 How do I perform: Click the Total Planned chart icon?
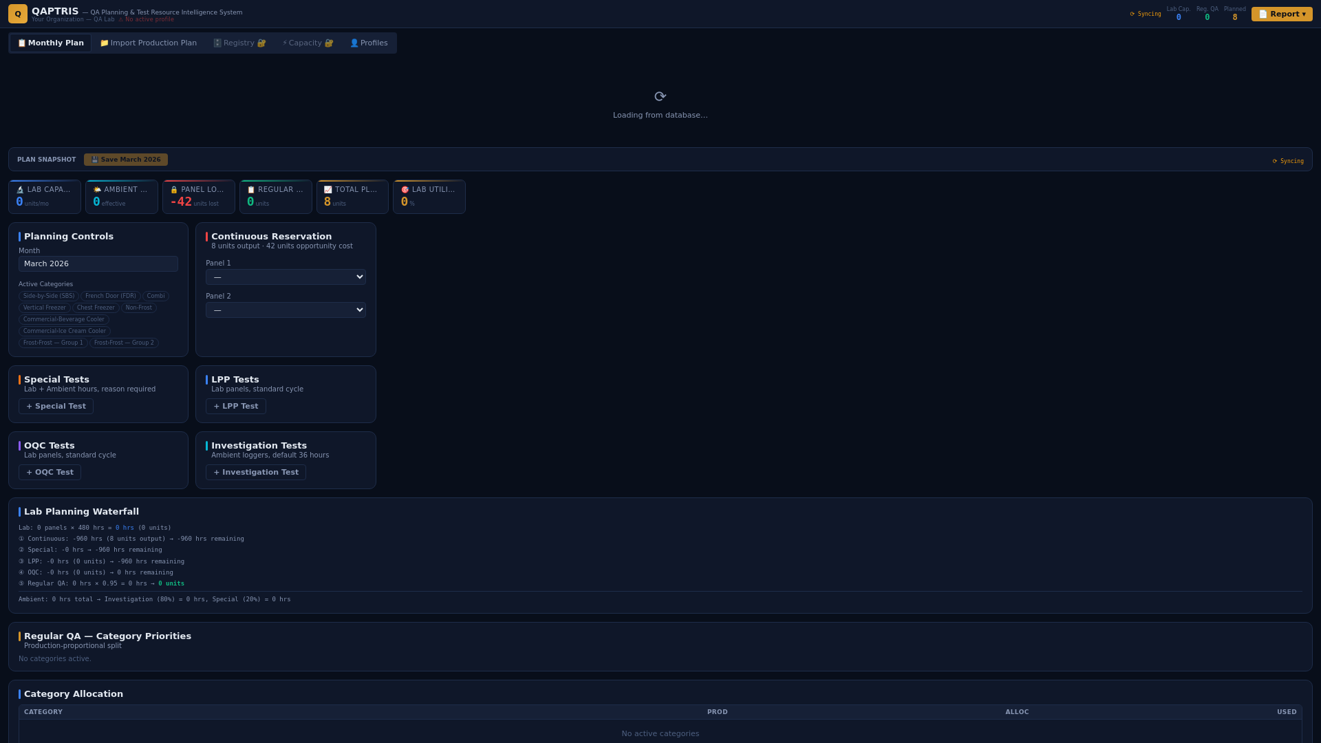328,190
